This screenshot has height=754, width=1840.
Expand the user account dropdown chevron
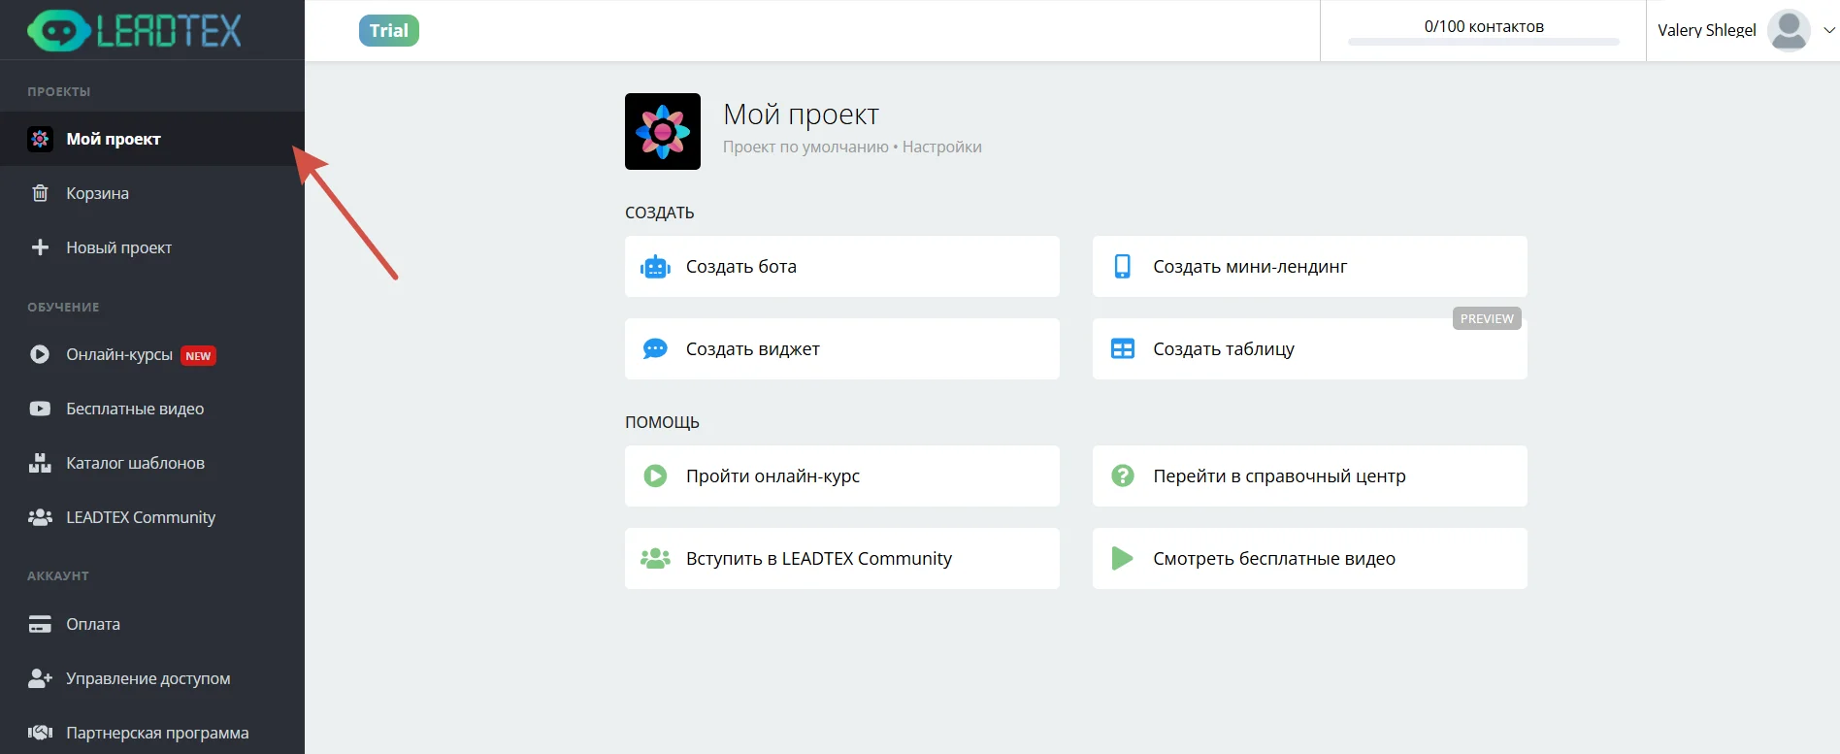1829,30
